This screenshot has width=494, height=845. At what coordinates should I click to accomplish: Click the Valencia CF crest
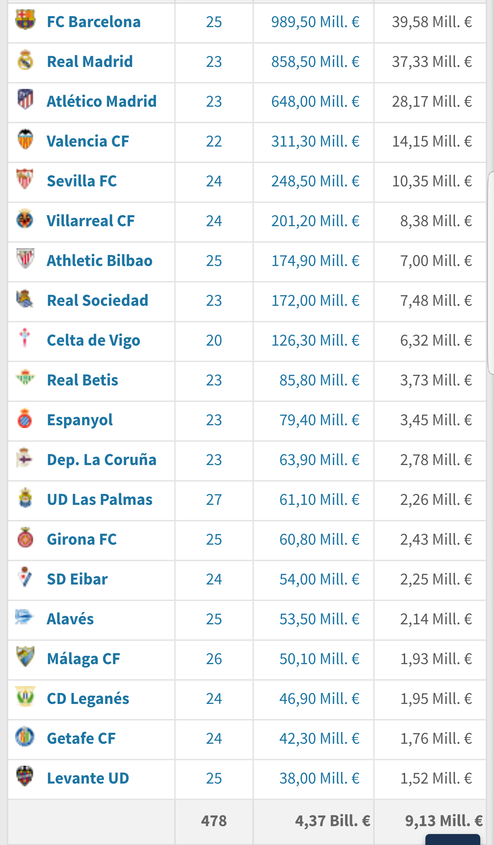pos(25,139)
